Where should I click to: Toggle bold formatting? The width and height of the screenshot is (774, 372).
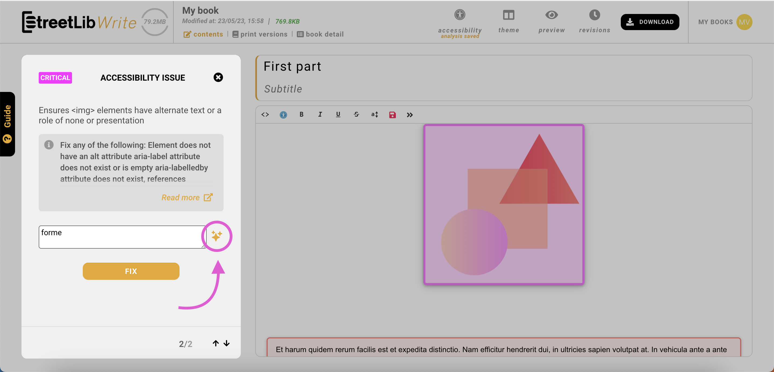tap(301, 115)
